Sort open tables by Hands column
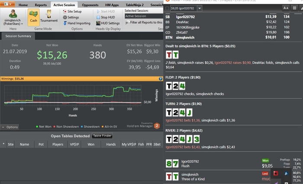Screen dimensions: 303x184 [x=111, y=144]
